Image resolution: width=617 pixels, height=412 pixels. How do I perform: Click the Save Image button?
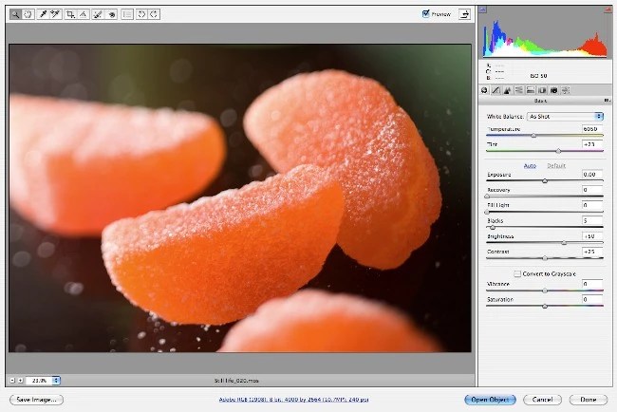pyautogui.click(x=37, y=400)
